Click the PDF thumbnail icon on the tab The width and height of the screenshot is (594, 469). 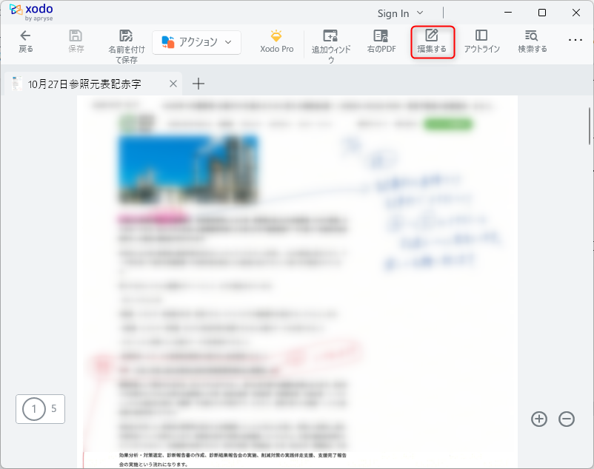coord(16,84)
